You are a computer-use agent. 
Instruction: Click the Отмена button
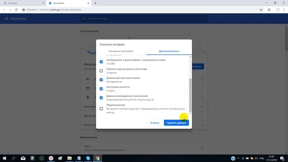[x=155, y=123]
